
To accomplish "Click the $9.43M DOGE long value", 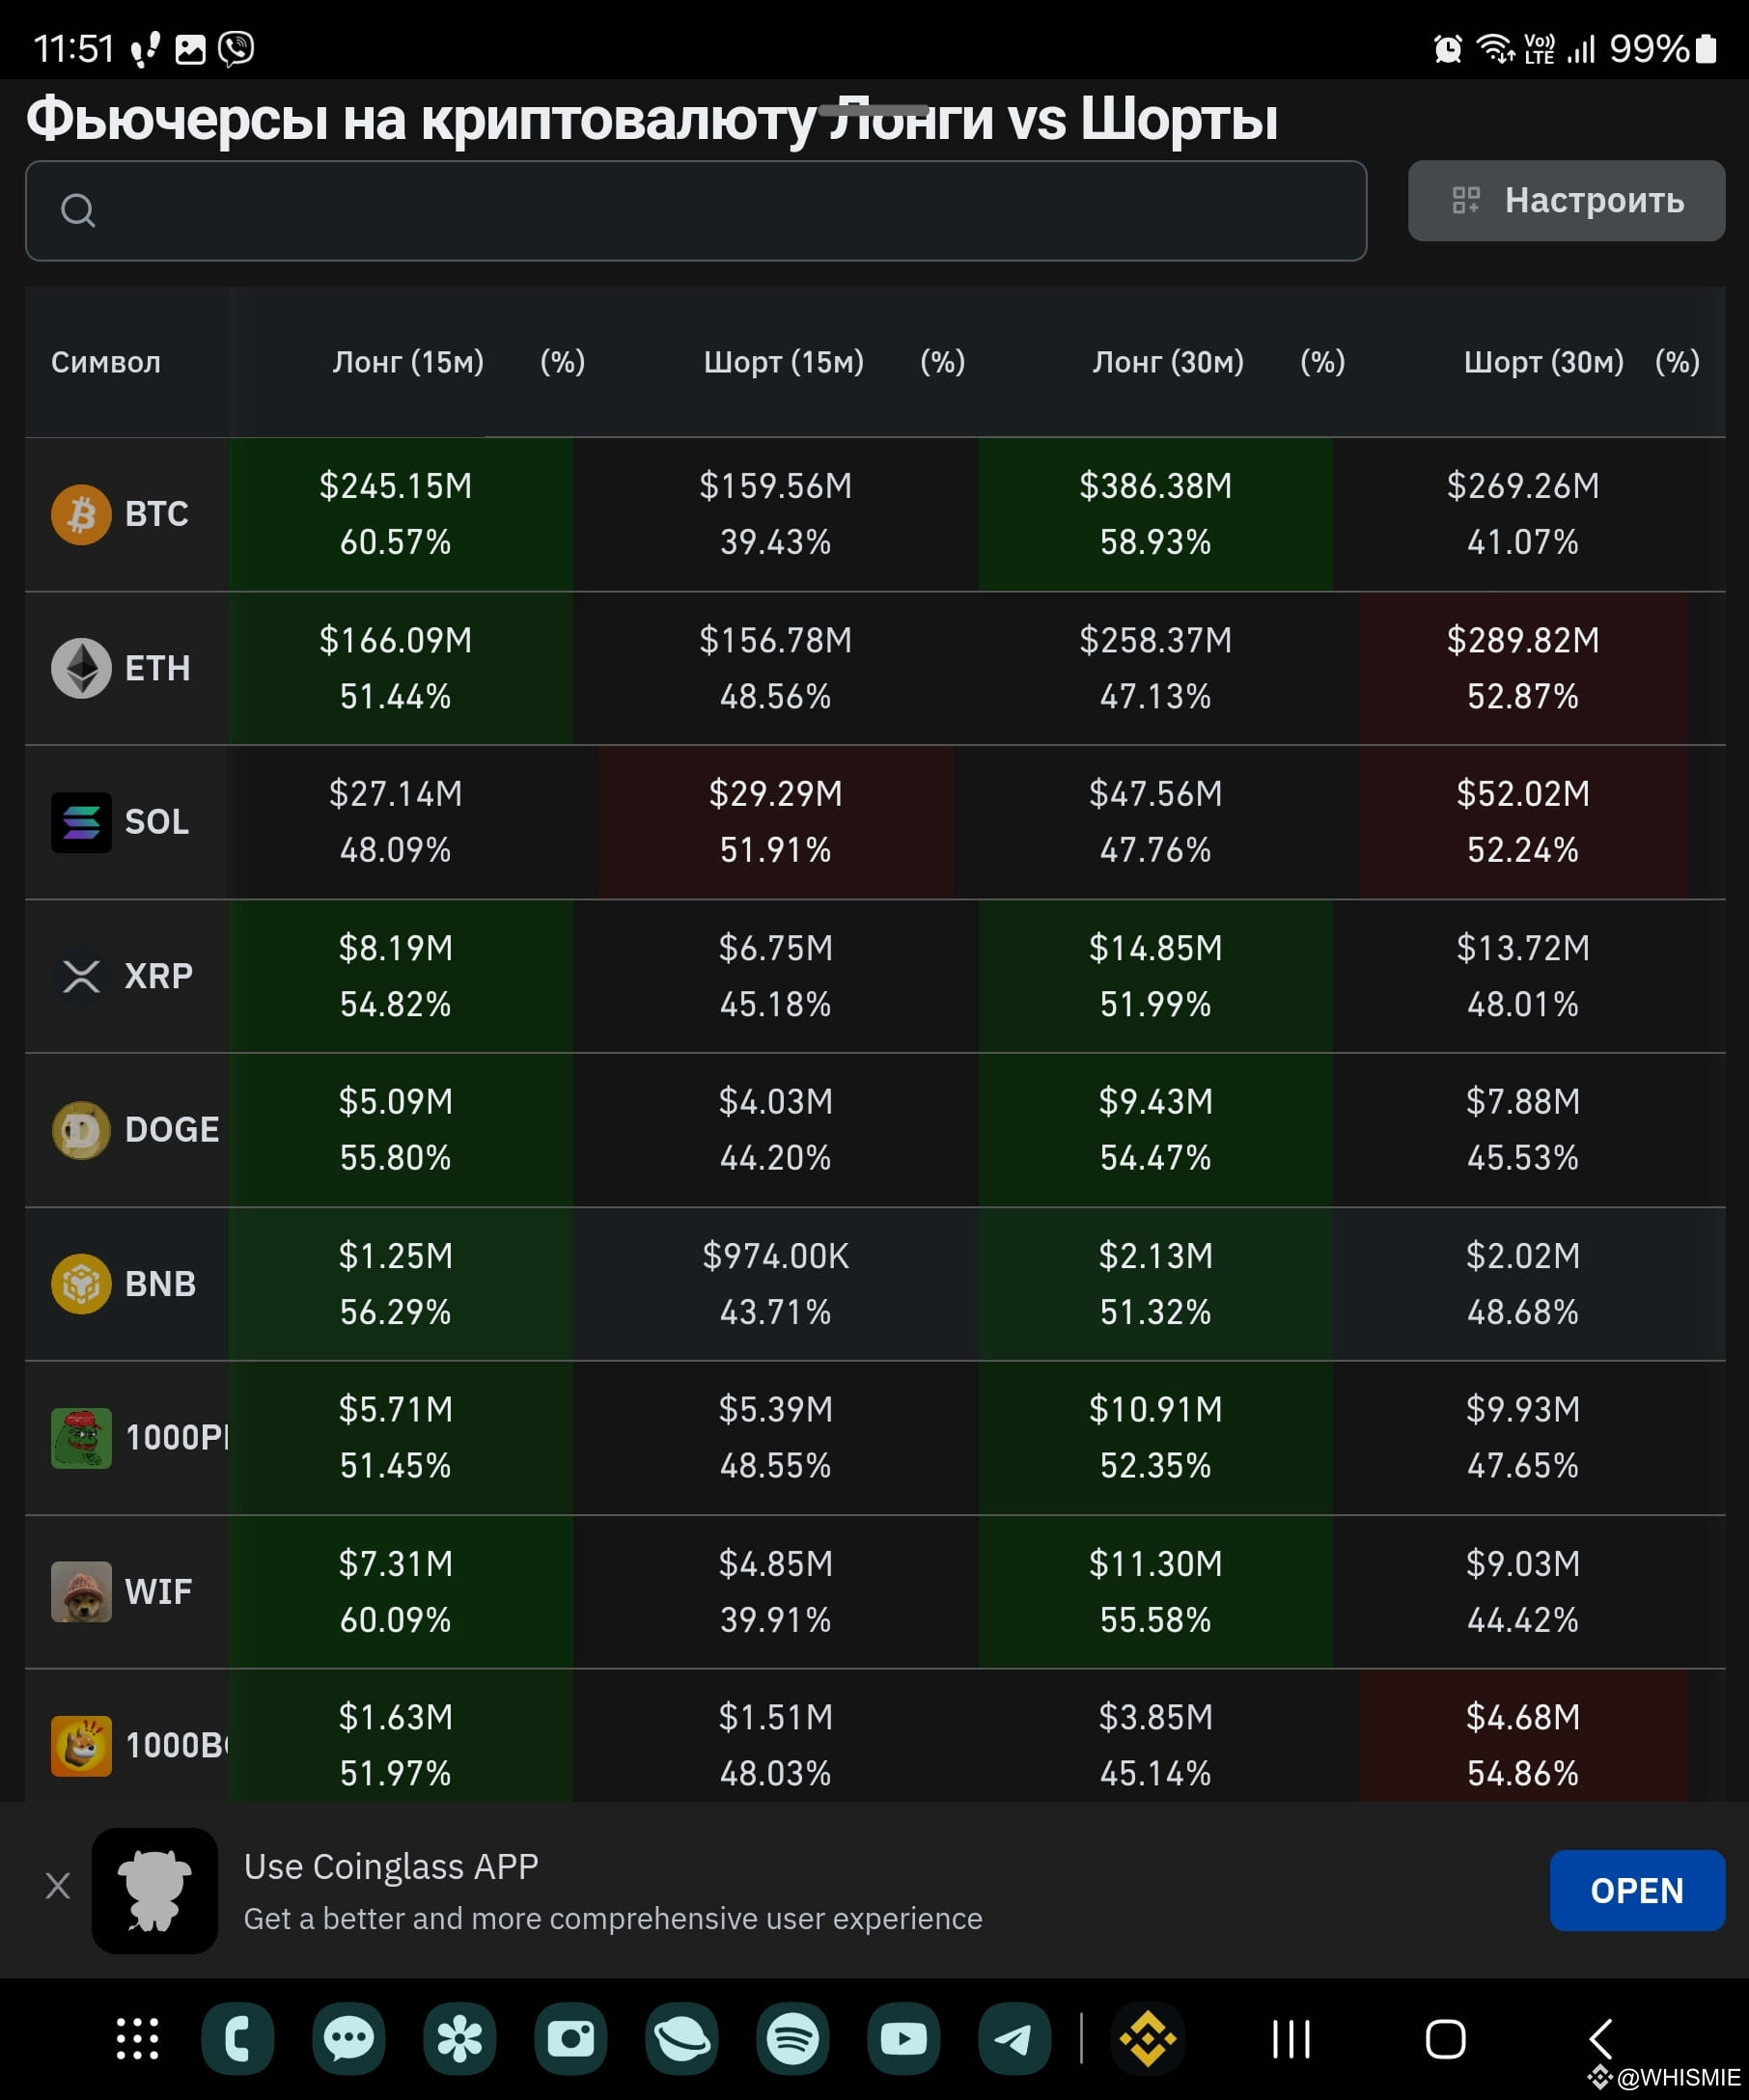I will tap(1156, 1102).
